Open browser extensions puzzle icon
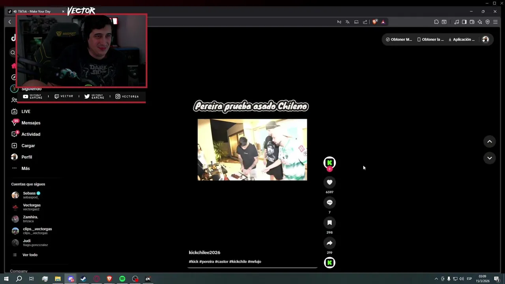Screen dimensions: 505x284 point(436,22)
